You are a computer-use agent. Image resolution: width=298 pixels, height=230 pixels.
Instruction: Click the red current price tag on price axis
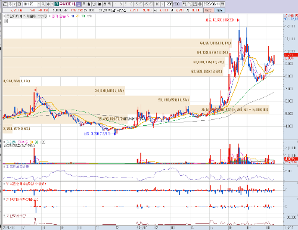pyautogui.click(x=291, y=55)
